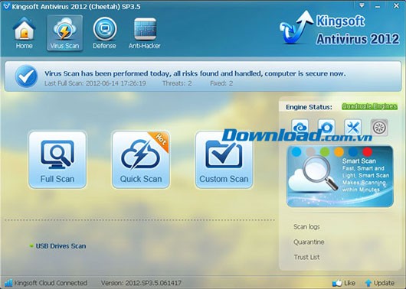This screenshot has width=406, height=289.
Task: Open Custom Scan options
Action: [x=224, y=160]
